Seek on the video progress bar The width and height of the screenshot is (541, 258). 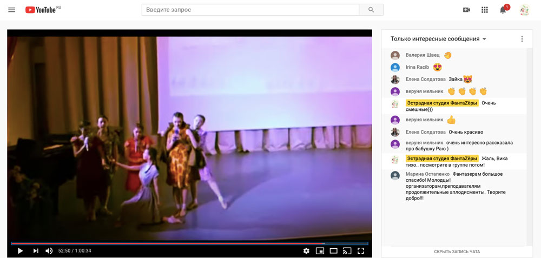click(189, 243)
